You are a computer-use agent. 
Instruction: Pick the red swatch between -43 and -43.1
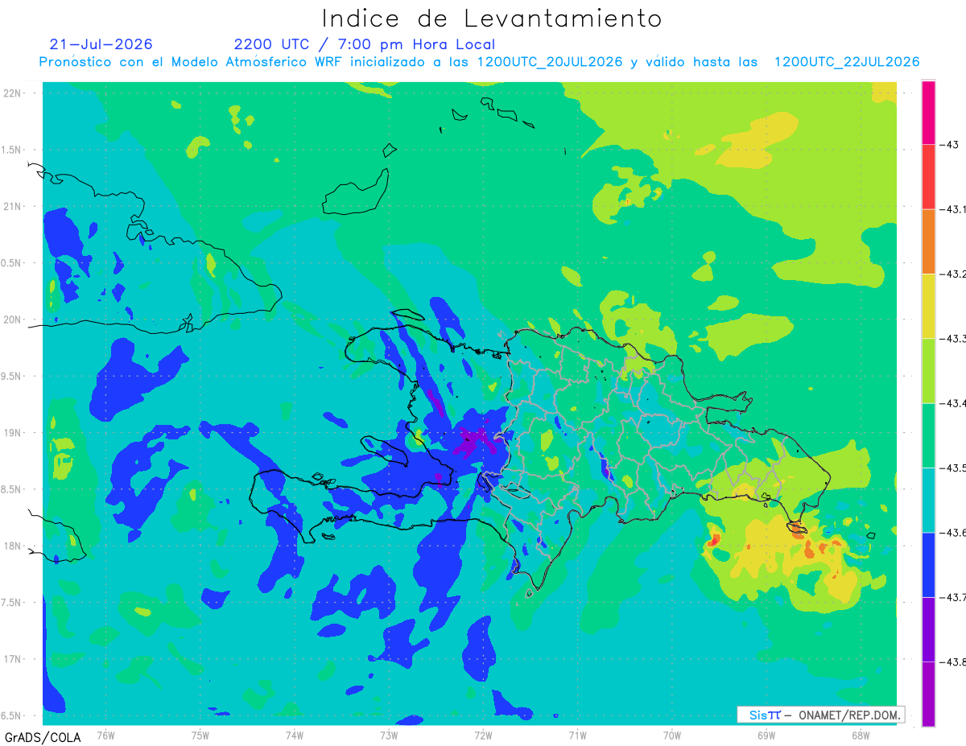click(x=928, y=177)
